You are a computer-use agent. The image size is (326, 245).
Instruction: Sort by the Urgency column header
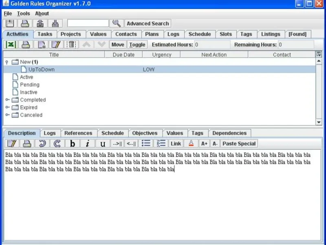click(x=161, y=55)
